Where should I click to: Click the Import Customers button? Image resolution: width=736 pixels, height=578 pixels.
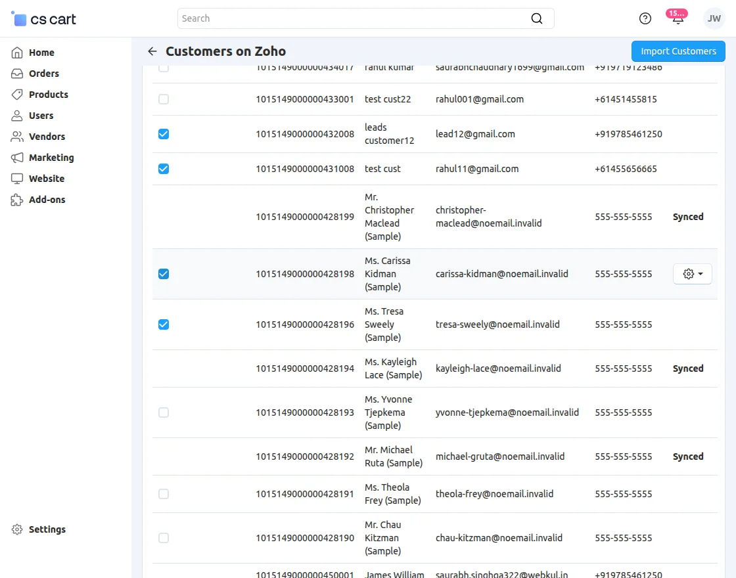click(x=678, y=51)
